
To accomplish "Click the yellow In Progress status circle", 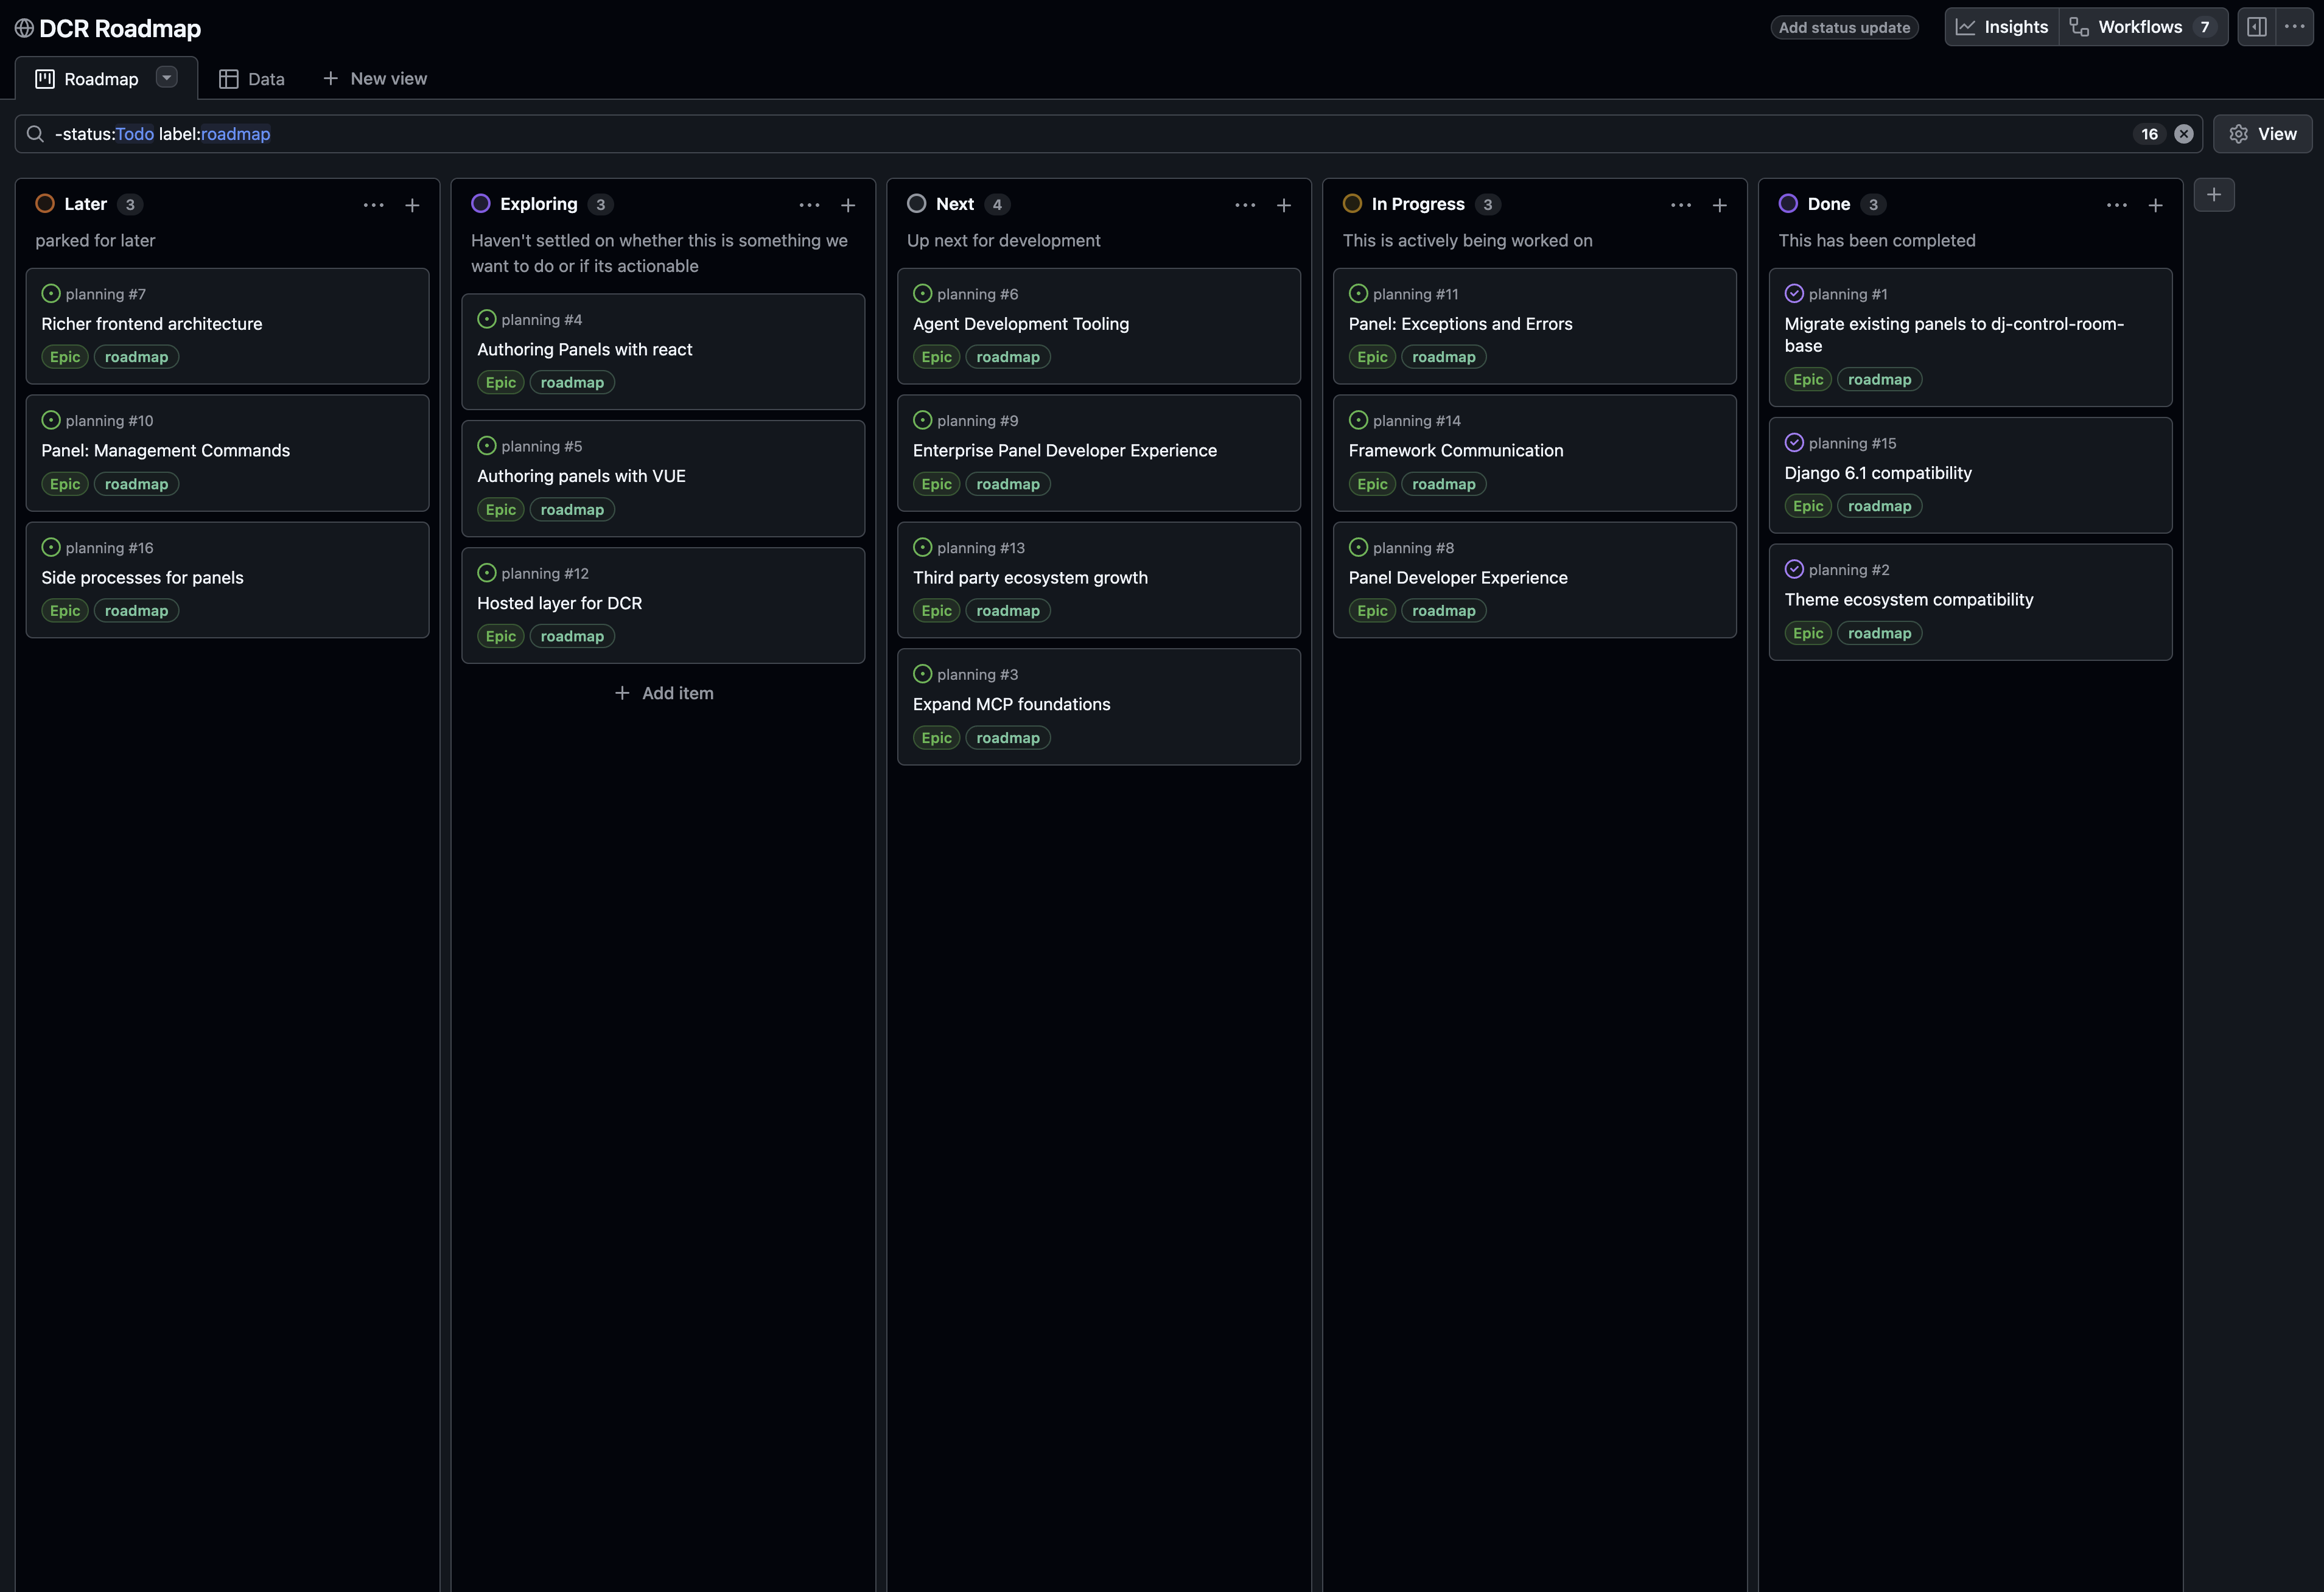I will click(x=1353, y=204).
